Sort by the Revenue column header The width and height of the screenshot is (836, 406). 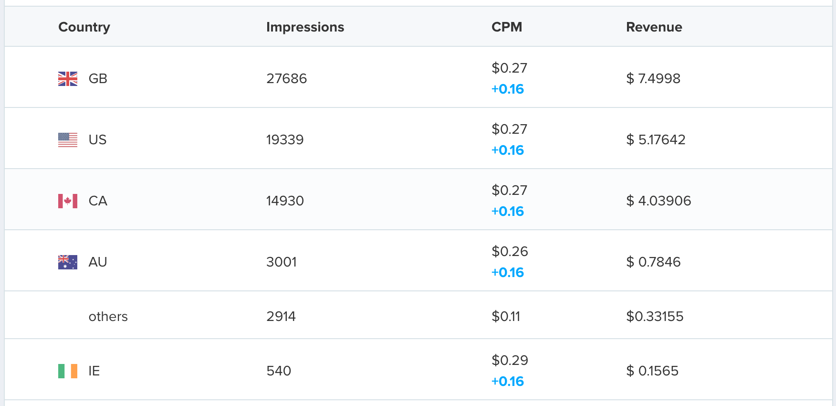click(x=654, y=27)
